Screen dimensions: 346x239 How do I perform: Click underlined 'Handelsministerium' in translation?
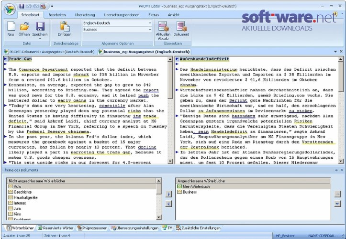pos(214,69)
